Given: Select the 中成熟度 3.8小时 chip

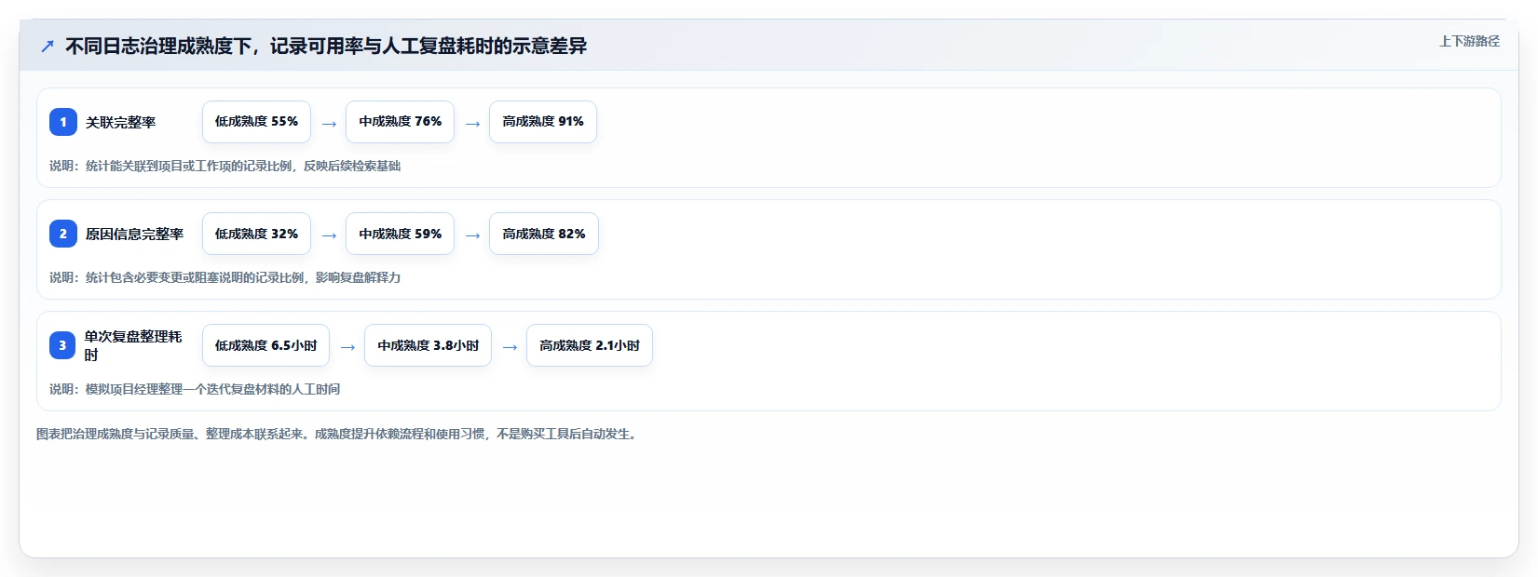Looking at the screenshot, I should pyautogui.click(x=428, y=345).
